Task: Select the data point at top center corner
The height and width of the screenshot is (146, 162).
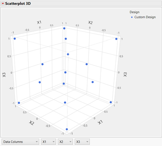Action: 64,28
